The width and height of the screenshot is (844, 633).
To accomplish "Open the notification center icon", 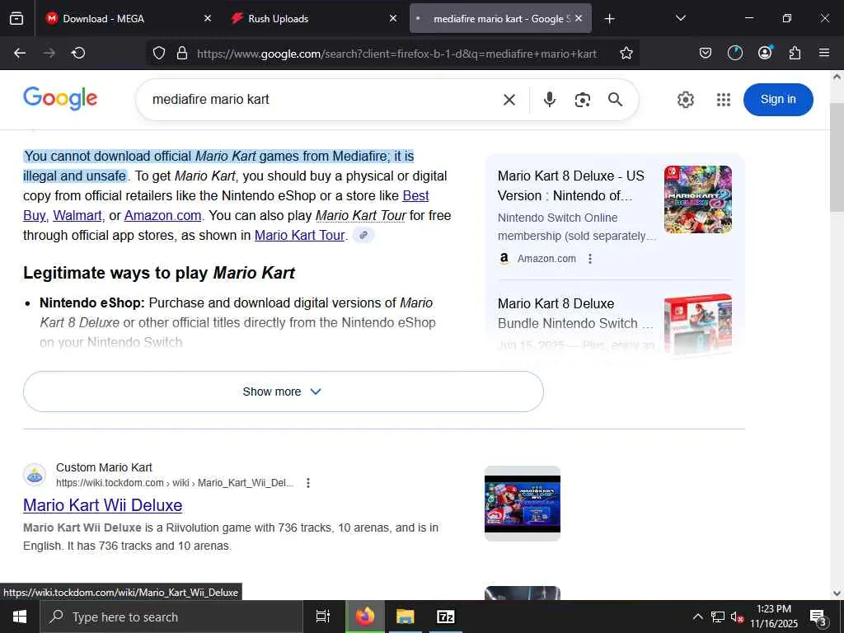I will (818, 617).
